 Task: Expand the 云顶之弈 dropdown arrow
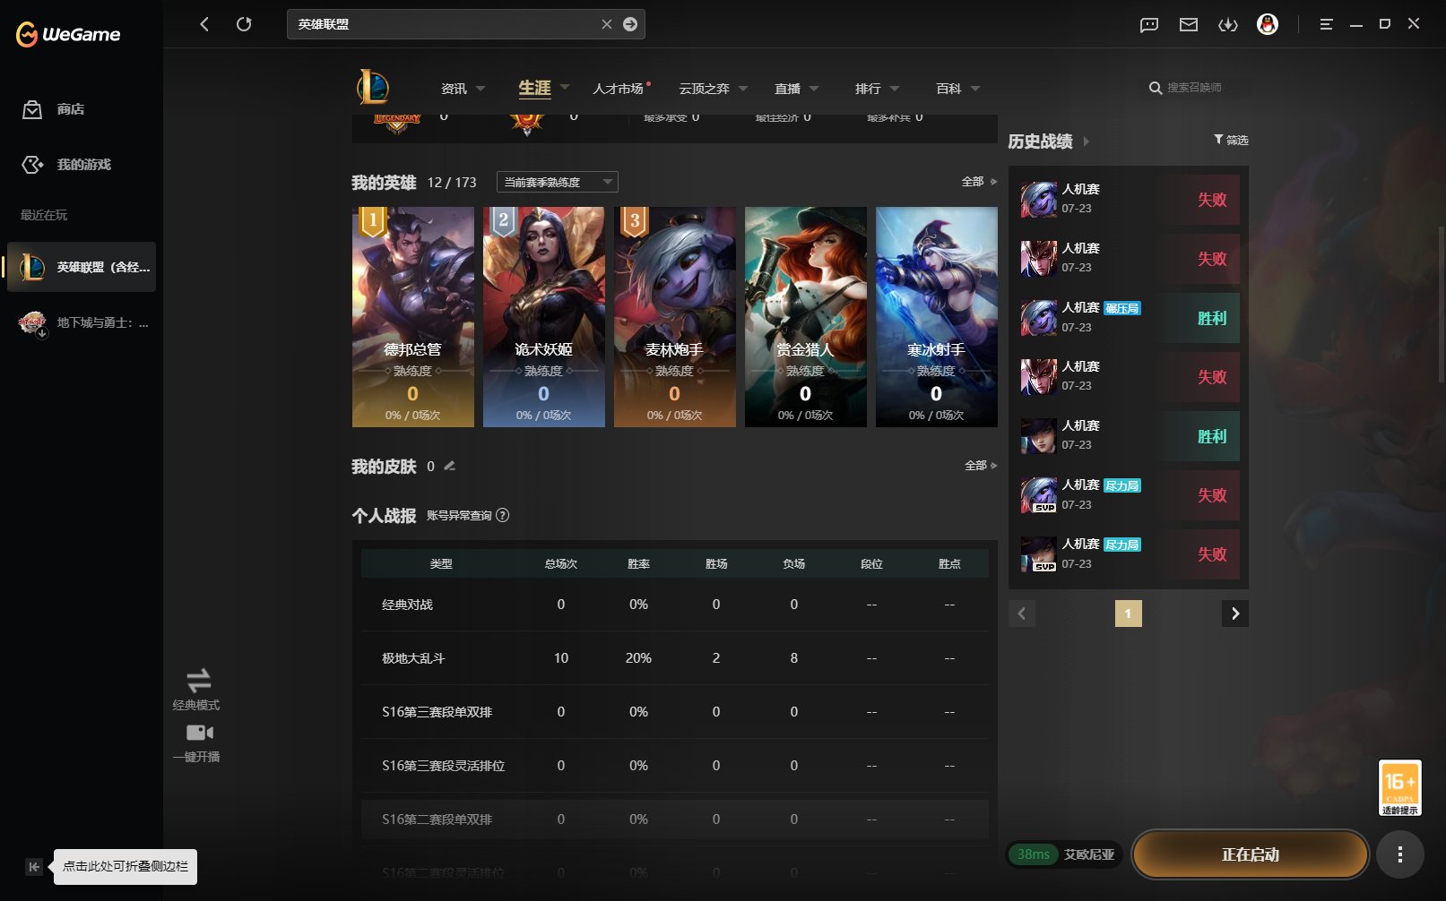pyautogui.click(x=743, y=89)
